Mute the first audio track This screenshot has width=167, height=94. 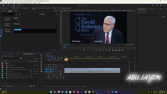click(x=56, y=72)
